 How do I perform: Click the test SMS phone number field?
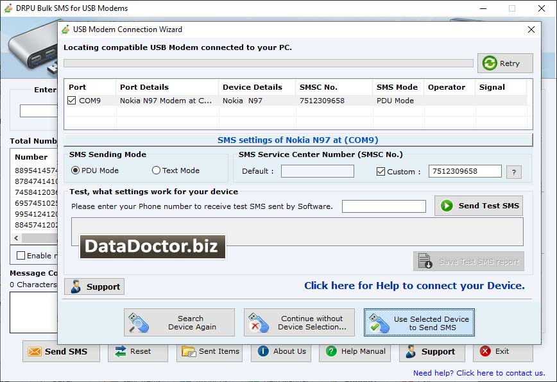point(385,206)
